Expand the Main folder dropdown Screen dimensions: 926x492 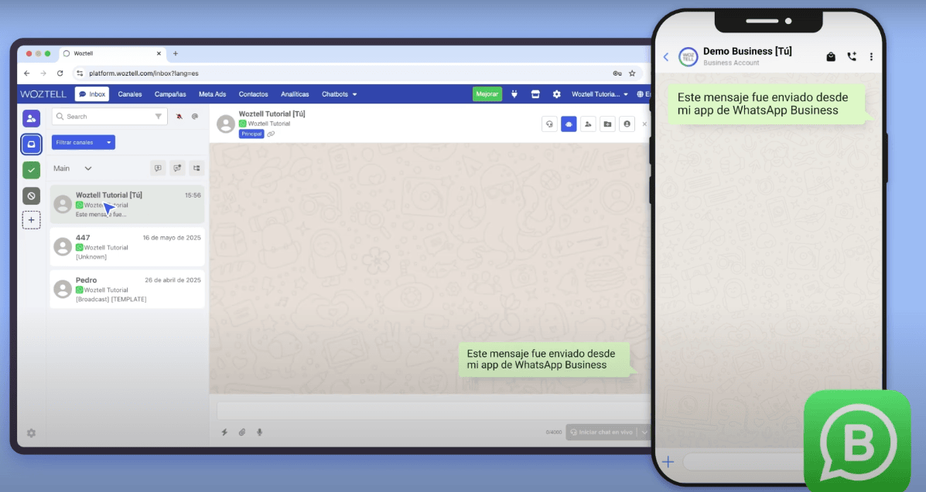pyautogui.click(x=72, y=168)
